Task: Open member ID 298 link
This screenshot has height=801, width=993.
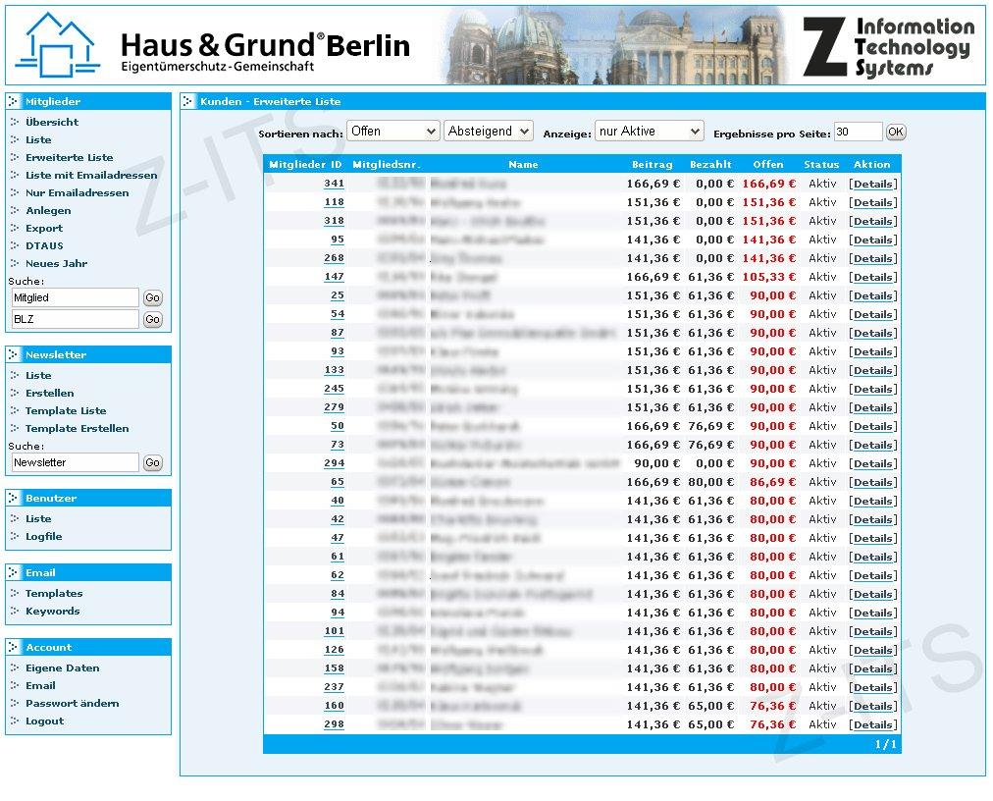Action: 334,725
